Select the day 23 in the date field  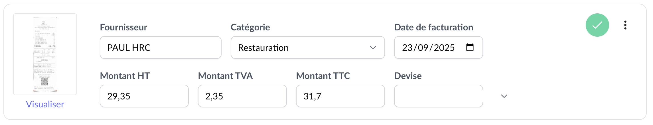pyautogui.click(x=407, y=47)
